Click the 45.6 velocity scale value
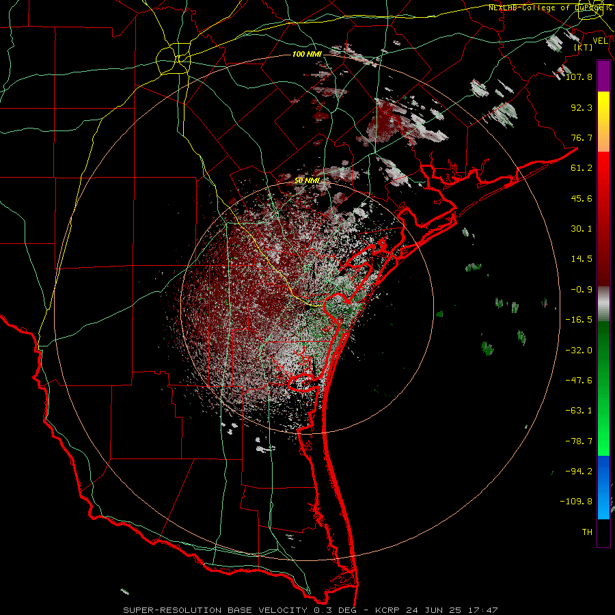Viewport: 615px width, 615px height. pos(582,198)
